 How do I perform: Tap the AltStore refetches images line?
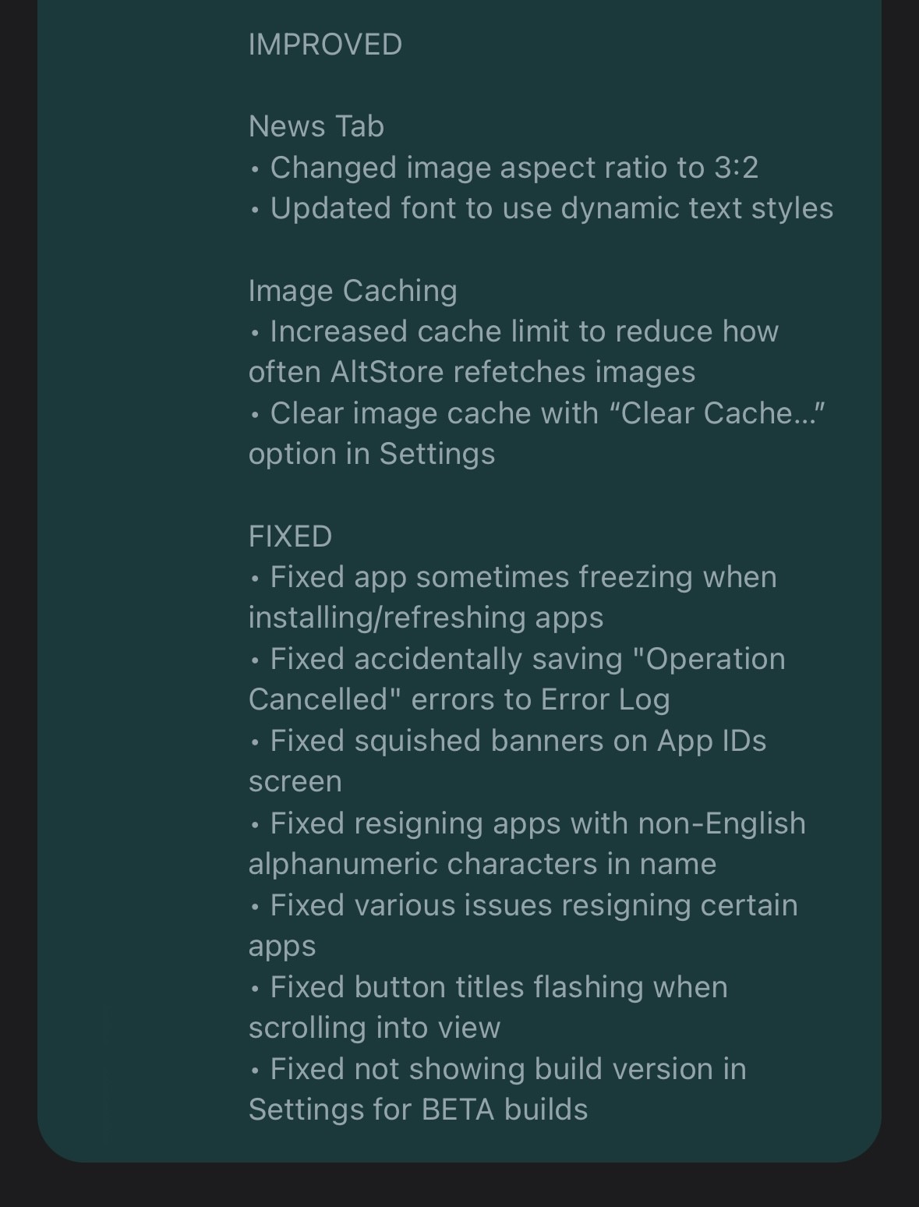pos(472,372)
